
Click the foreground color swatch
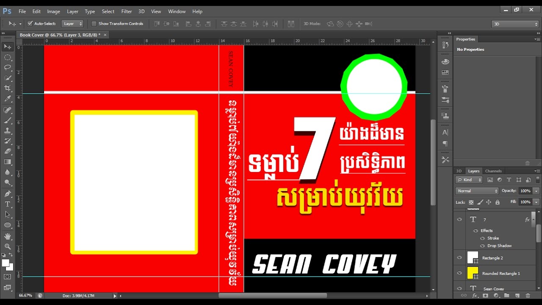click(6, 263)
